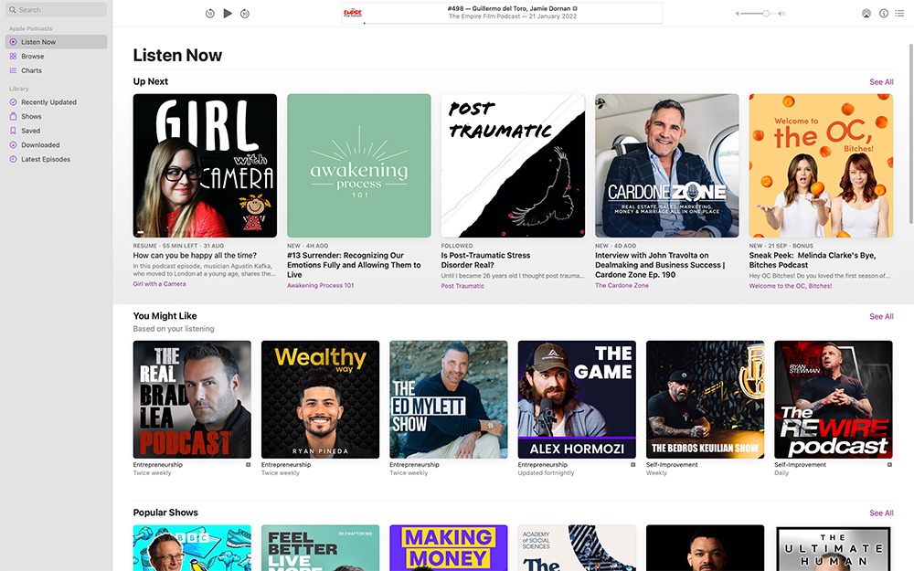Click the Browse grid icon
This screenshot has width=914, height=571.
click(13, 57)
